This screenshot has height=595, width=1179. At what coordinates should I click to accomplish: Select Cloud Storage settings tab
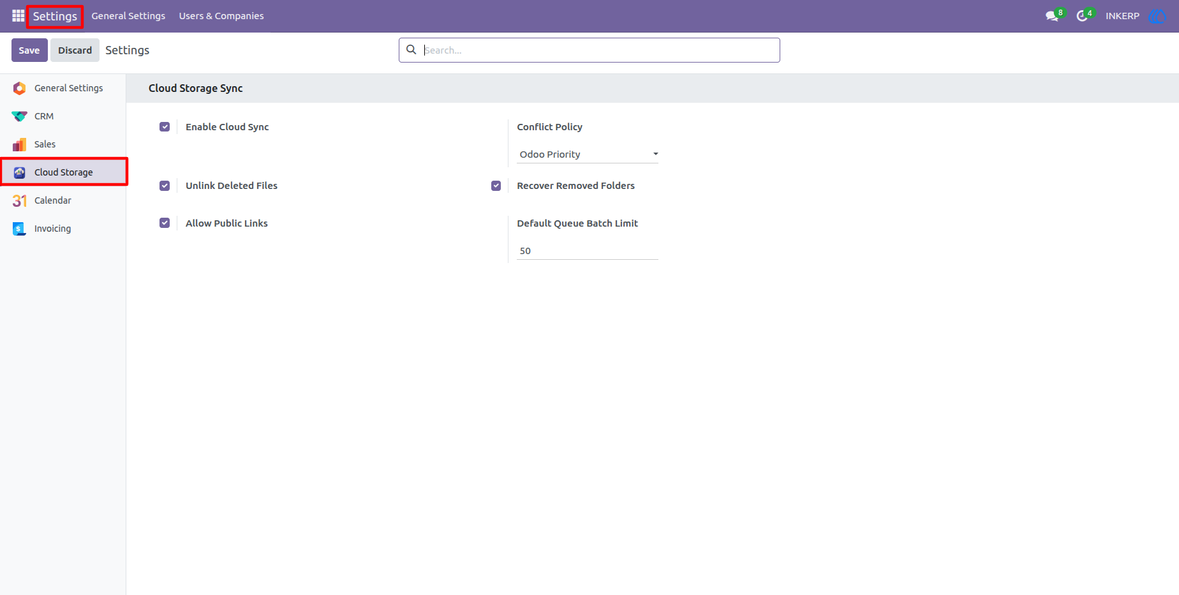pyautogui.click(x=63, y=172)
